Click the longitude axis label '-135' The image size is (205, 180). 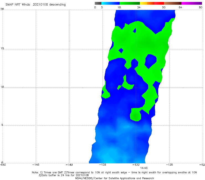click(102, 165)
